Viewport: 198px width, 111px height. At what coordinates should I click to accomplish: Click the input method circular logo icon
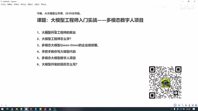175,105
